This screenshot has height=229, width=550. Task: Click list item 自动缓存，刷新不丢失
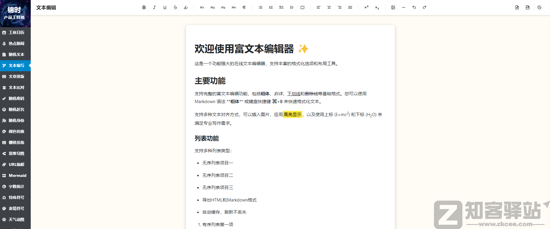point(224,212)
